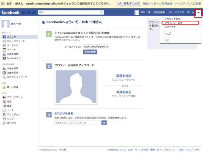Open the 規約 footer link
This screenshot has width=203, height=156.
tap(181, 150)
